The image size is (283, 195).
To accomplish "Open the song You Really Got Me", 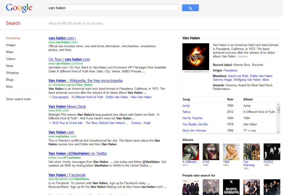I will click(195, 124).
